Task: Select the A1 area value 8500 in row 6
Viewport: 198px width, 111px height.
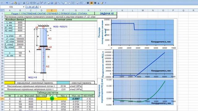Action: click(20, 28)
